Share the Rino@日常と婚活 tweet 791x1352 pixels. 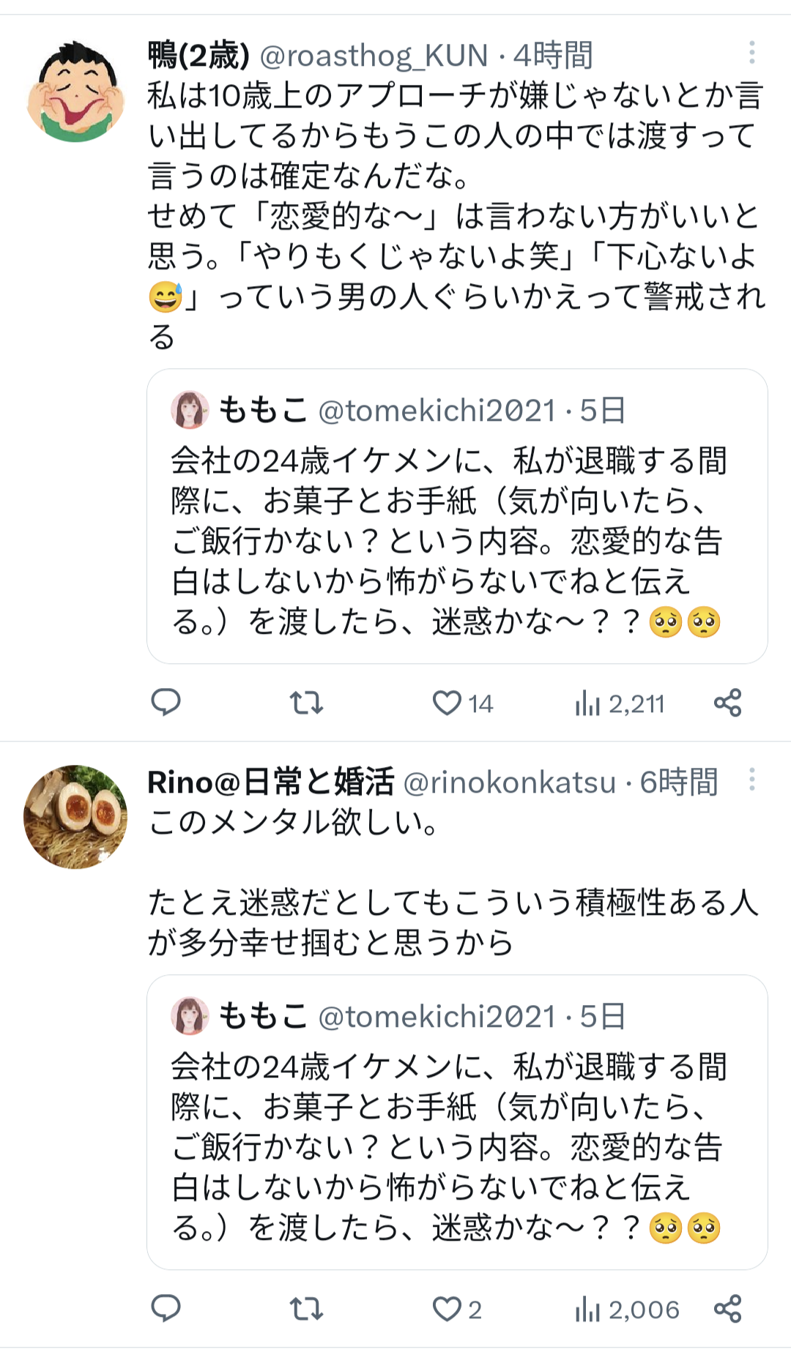coord(727,1309)
